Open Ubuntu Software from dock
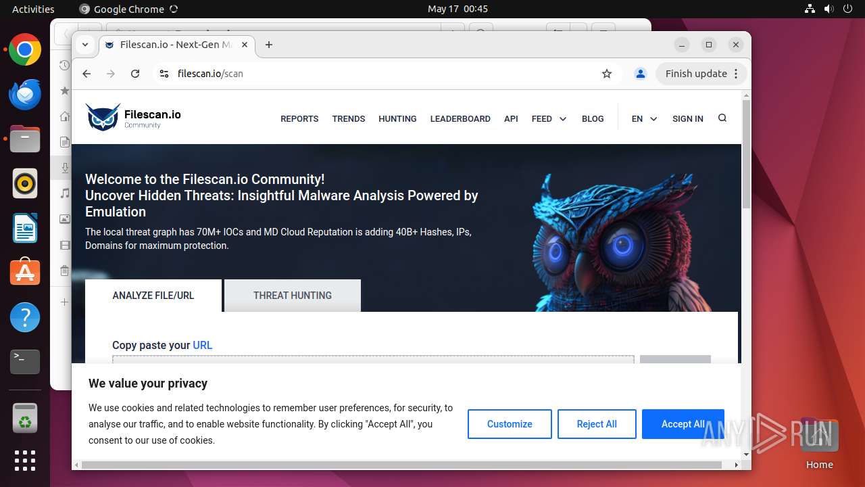Viewport: 865px width, 487px height. pyautogui.click(x=25, y=273)
